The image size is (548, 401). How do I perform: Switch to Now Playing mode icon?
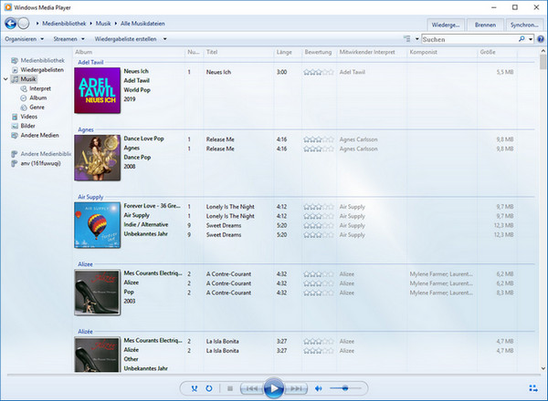coord(533,388)
